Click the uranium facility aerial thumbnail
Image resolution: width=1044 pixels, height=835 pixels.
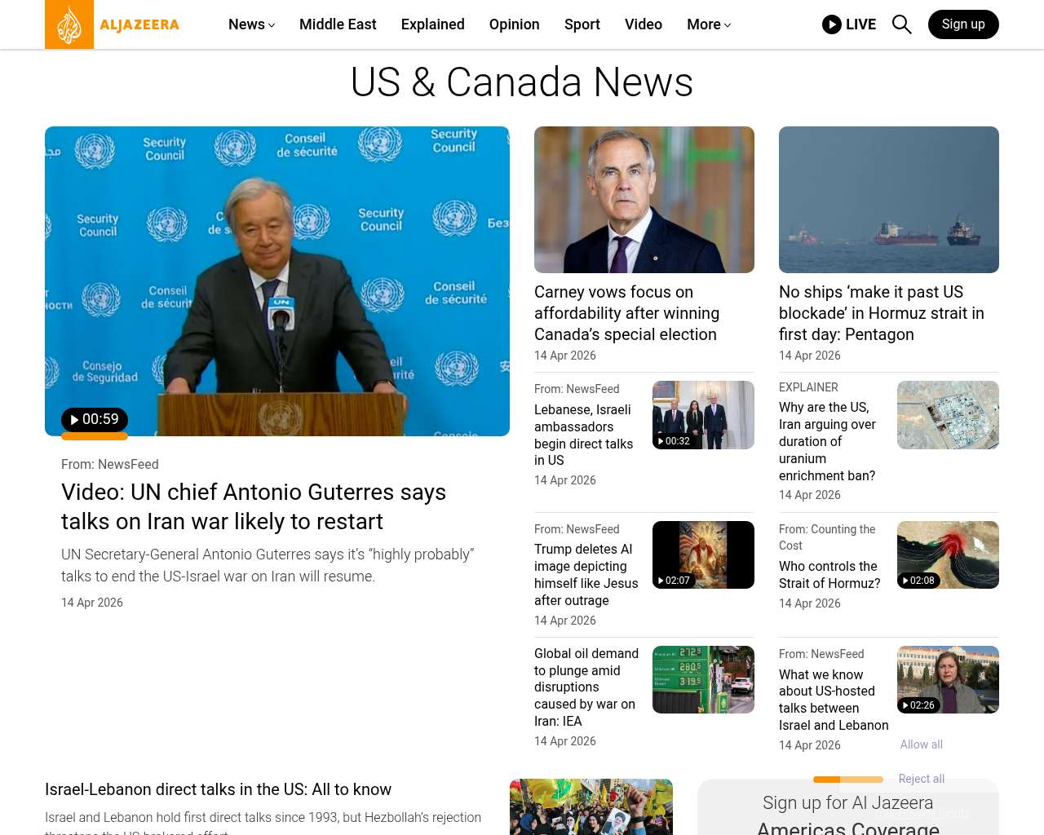pyautogui.click(x=948, y=415)
